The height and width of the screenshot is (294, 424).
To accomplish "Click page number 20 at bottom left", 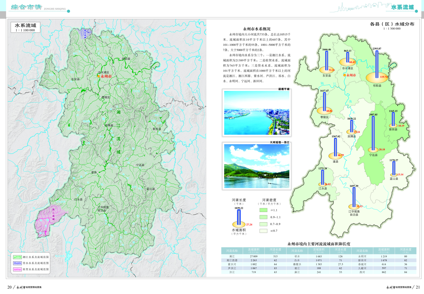I will pyautogui.click(x=10, y=287).
